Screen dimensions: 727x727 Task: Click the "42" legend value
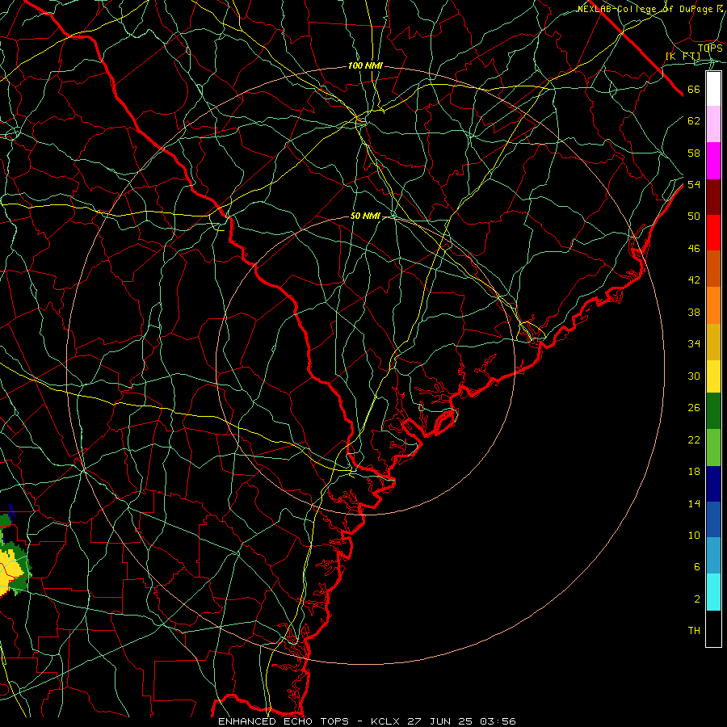[694, 280]
